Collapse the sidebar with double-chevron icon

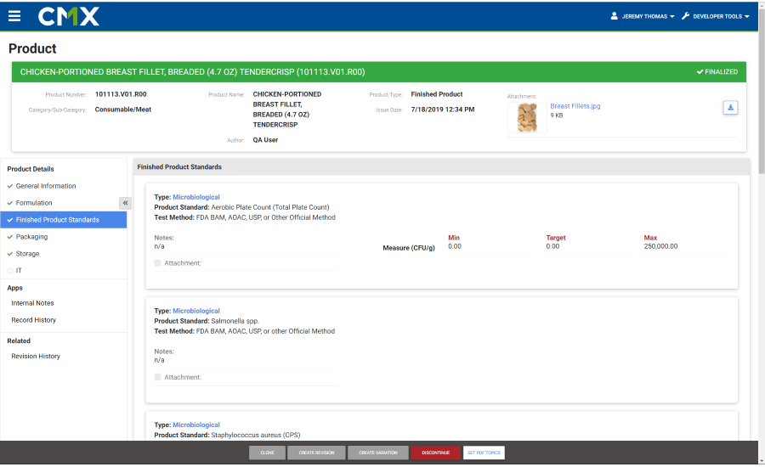coord(126,203)
